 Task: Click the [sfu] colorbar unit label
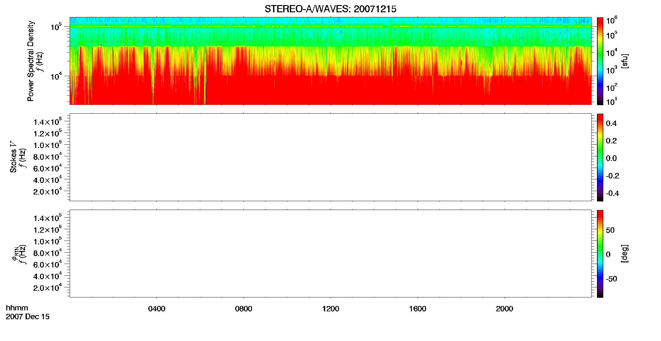625,61
